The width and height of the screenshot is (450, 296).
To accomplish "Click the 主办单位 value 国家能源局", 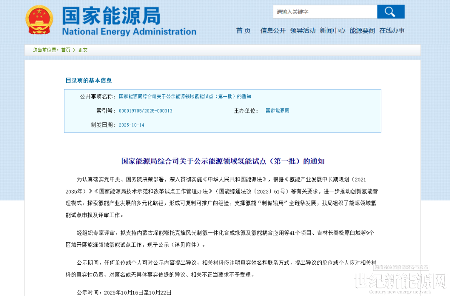I will [277, 111].
